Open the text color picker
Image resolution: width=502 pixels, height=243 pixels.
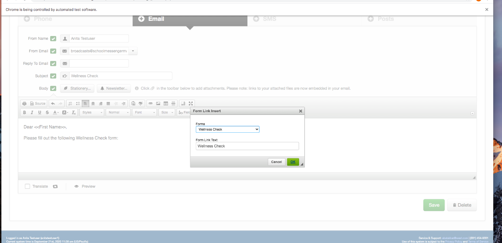point(56,113)
